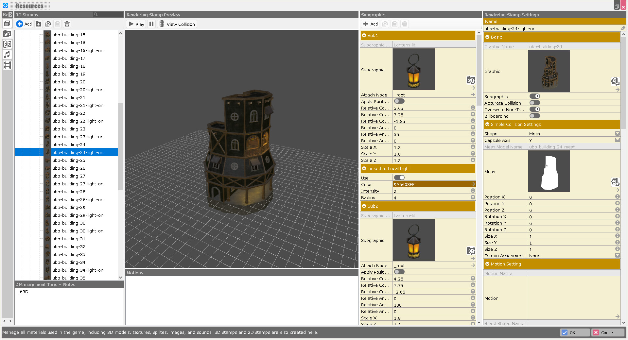Click the View Collision button

pyautogui.click(x=177, y=24)
